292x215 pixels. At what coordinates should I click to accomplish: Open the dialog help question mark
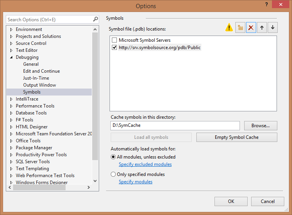(x=267, y=4)
